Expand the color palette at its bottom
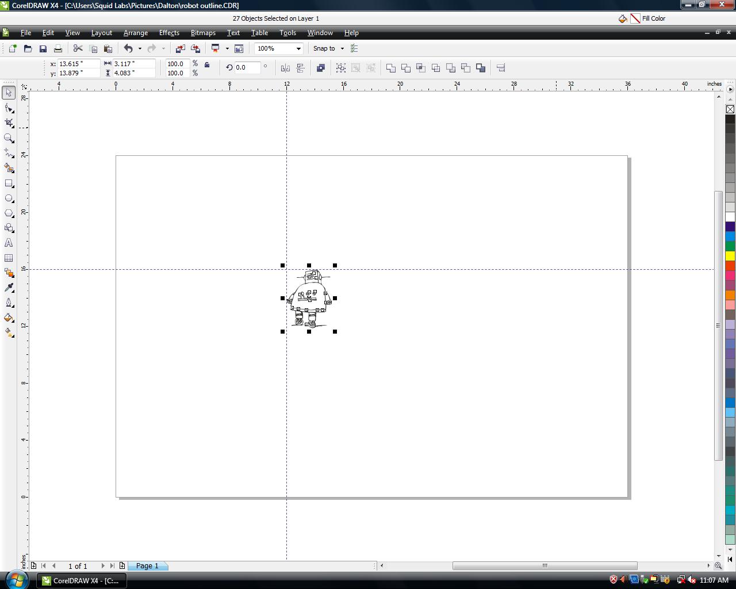This screenshot has height=589, width=736. point(730,559)
